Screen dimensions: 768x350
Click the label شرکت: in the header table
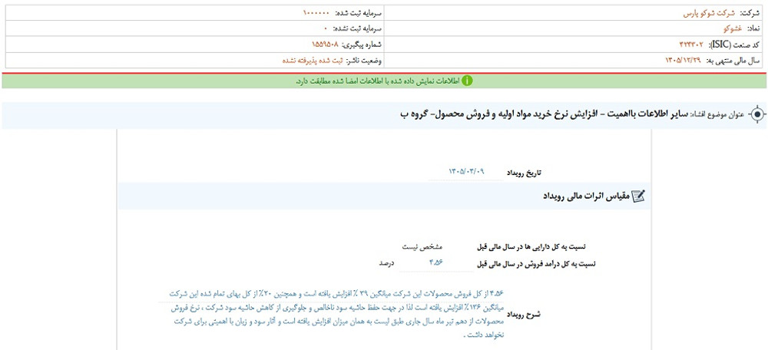pos(750,13)
